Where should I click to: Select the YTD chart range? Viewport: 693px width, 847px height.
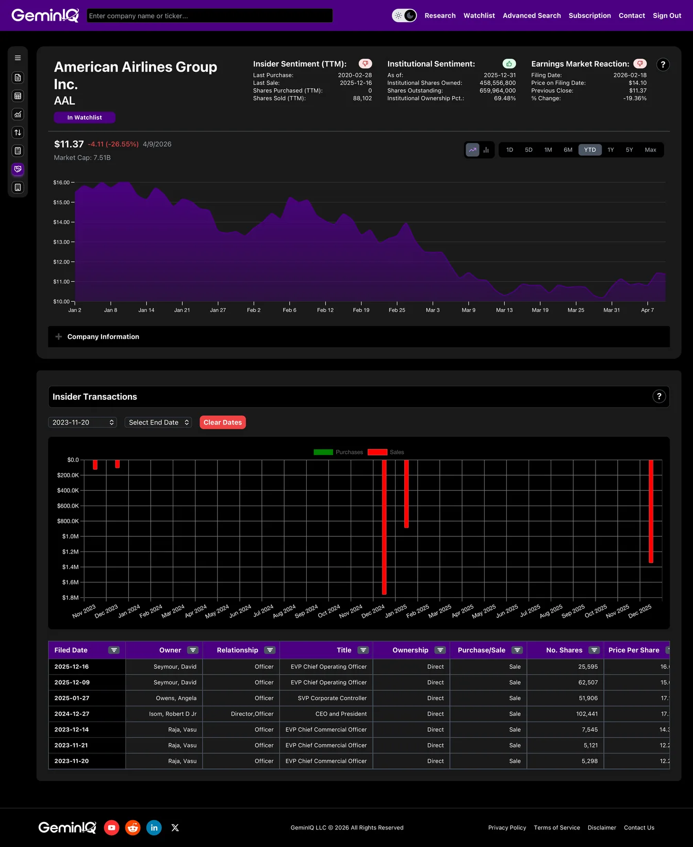tap(590, 150)
